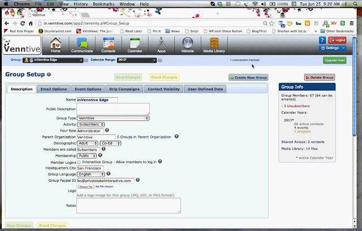
Task: Open the Calendar section
Action: coord(135,45)
